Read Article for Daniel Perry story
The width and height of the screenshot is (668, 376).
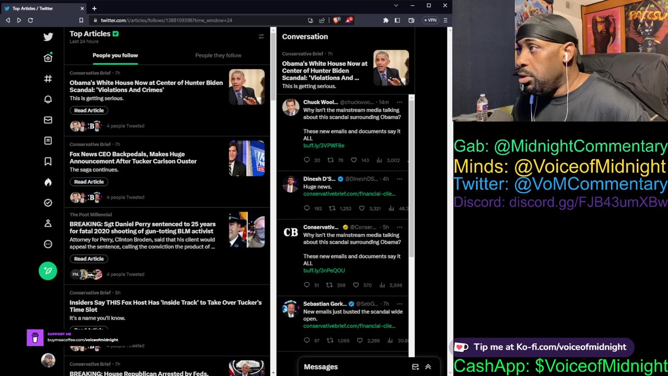[89, 258]
